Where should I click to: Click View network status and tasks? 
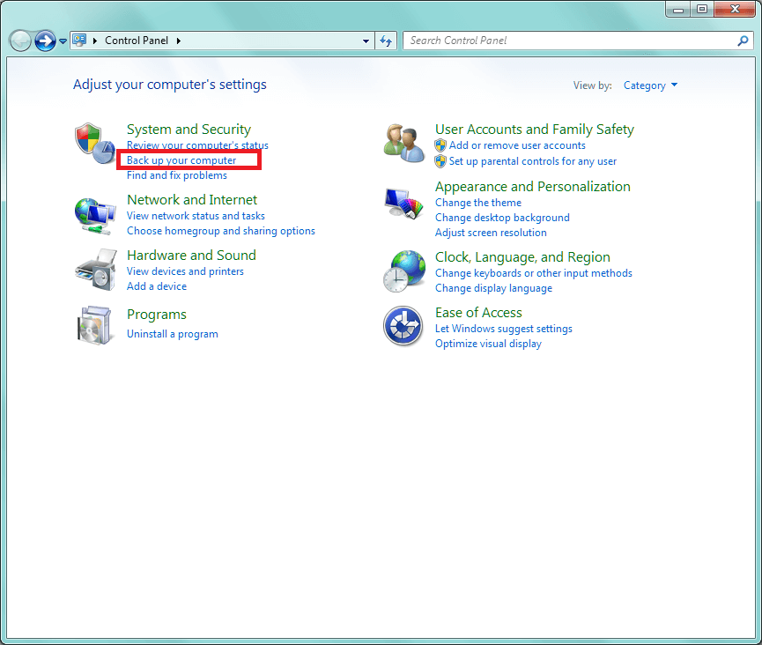click(x=196, y=216)
